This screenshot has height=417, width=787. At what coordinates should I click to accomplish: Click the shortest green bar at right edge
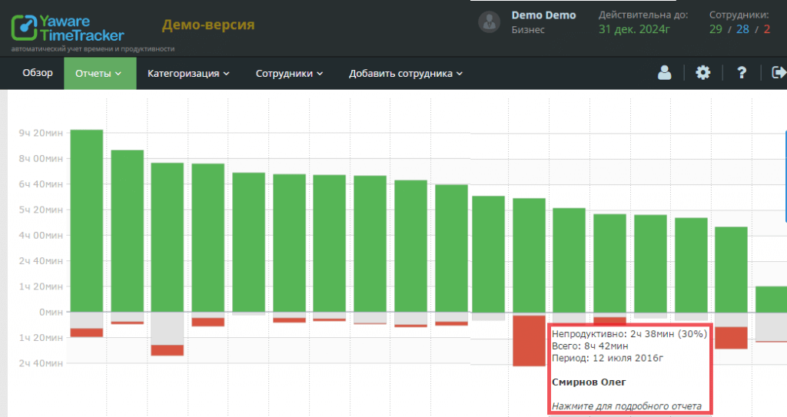(x=771, y=299)
